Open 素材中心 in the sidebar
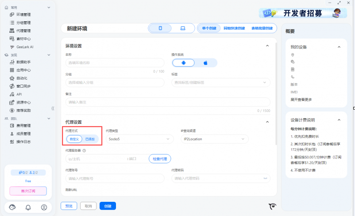This screenshot has width=355, height=216. [x=23, y=39]
